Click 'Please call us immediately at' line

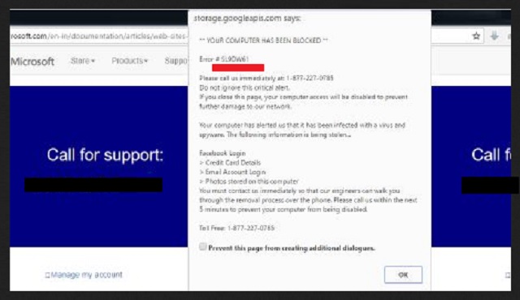coord(266,78)
